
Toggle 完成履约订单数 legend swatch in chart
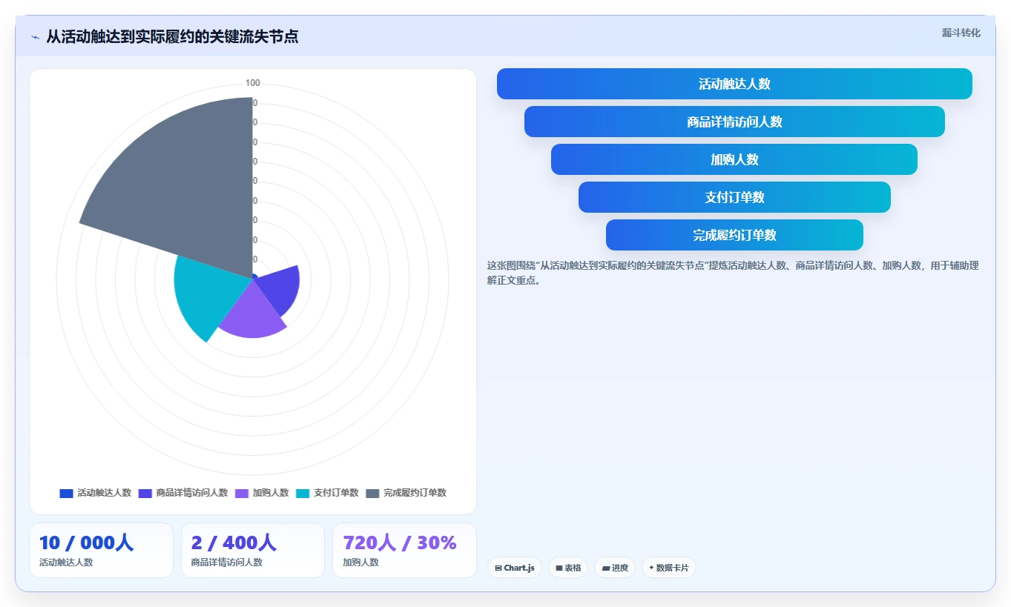point(372,493)
